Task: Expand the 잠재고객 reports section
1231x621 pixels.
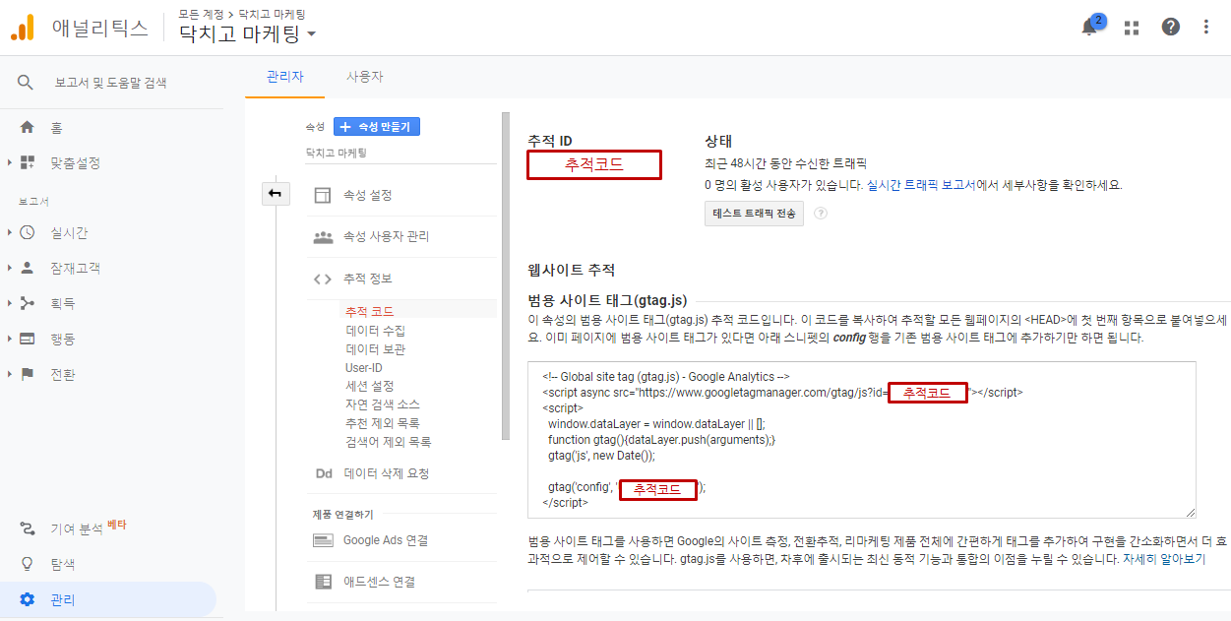Action: (x=10, y=268)
